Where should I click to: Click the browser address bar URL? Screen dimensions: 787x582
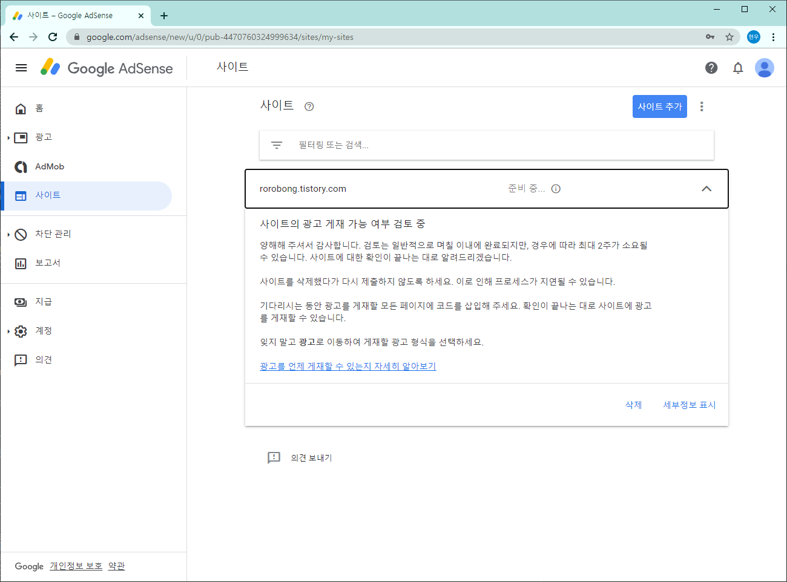[220, 37]
